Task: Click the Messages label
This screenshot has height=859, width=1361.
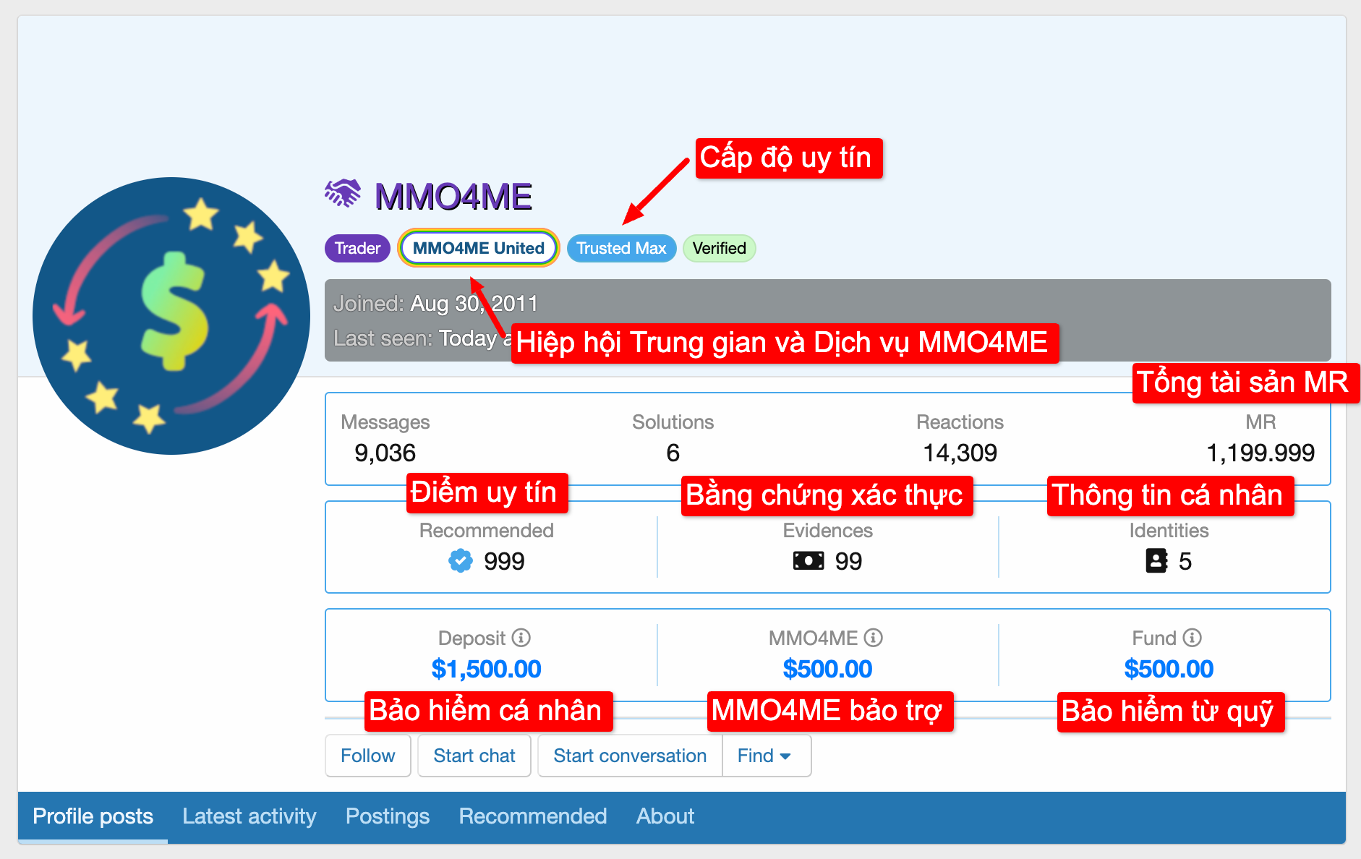Action: pos(385,422)
